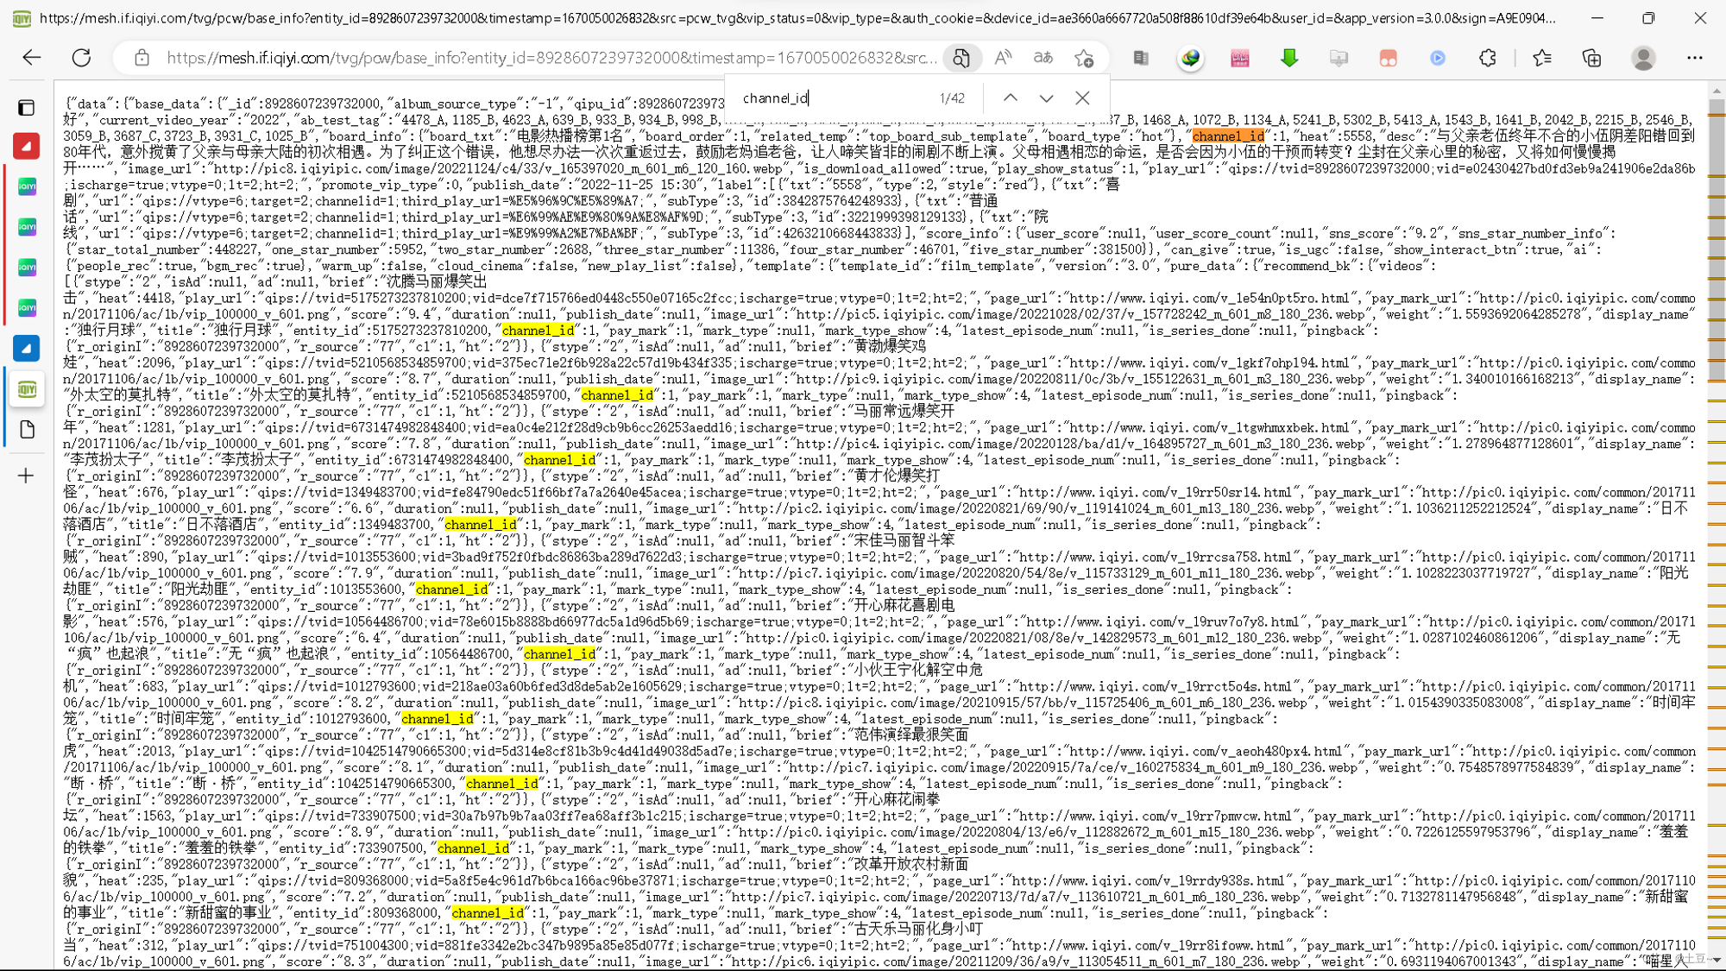Screen dimensions: 1726x971
Task: Switch to the first red vertical tab
Action: [x=27, y=146]
